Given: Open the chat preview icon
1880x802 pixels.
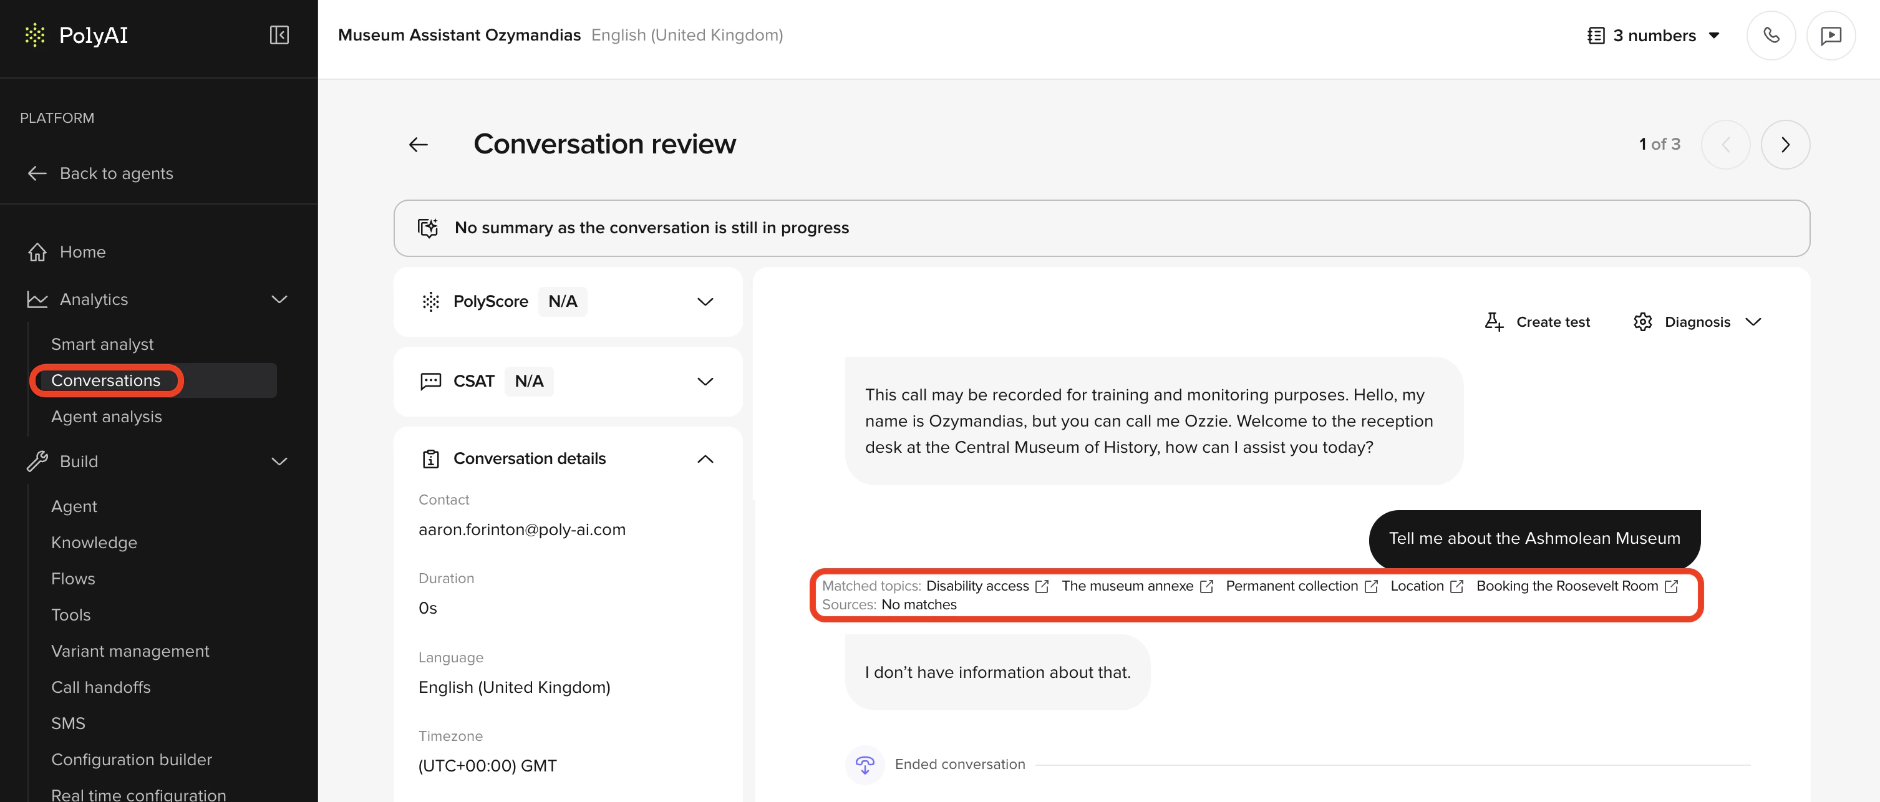Looking at the screenshot, I should point(1830,35).
